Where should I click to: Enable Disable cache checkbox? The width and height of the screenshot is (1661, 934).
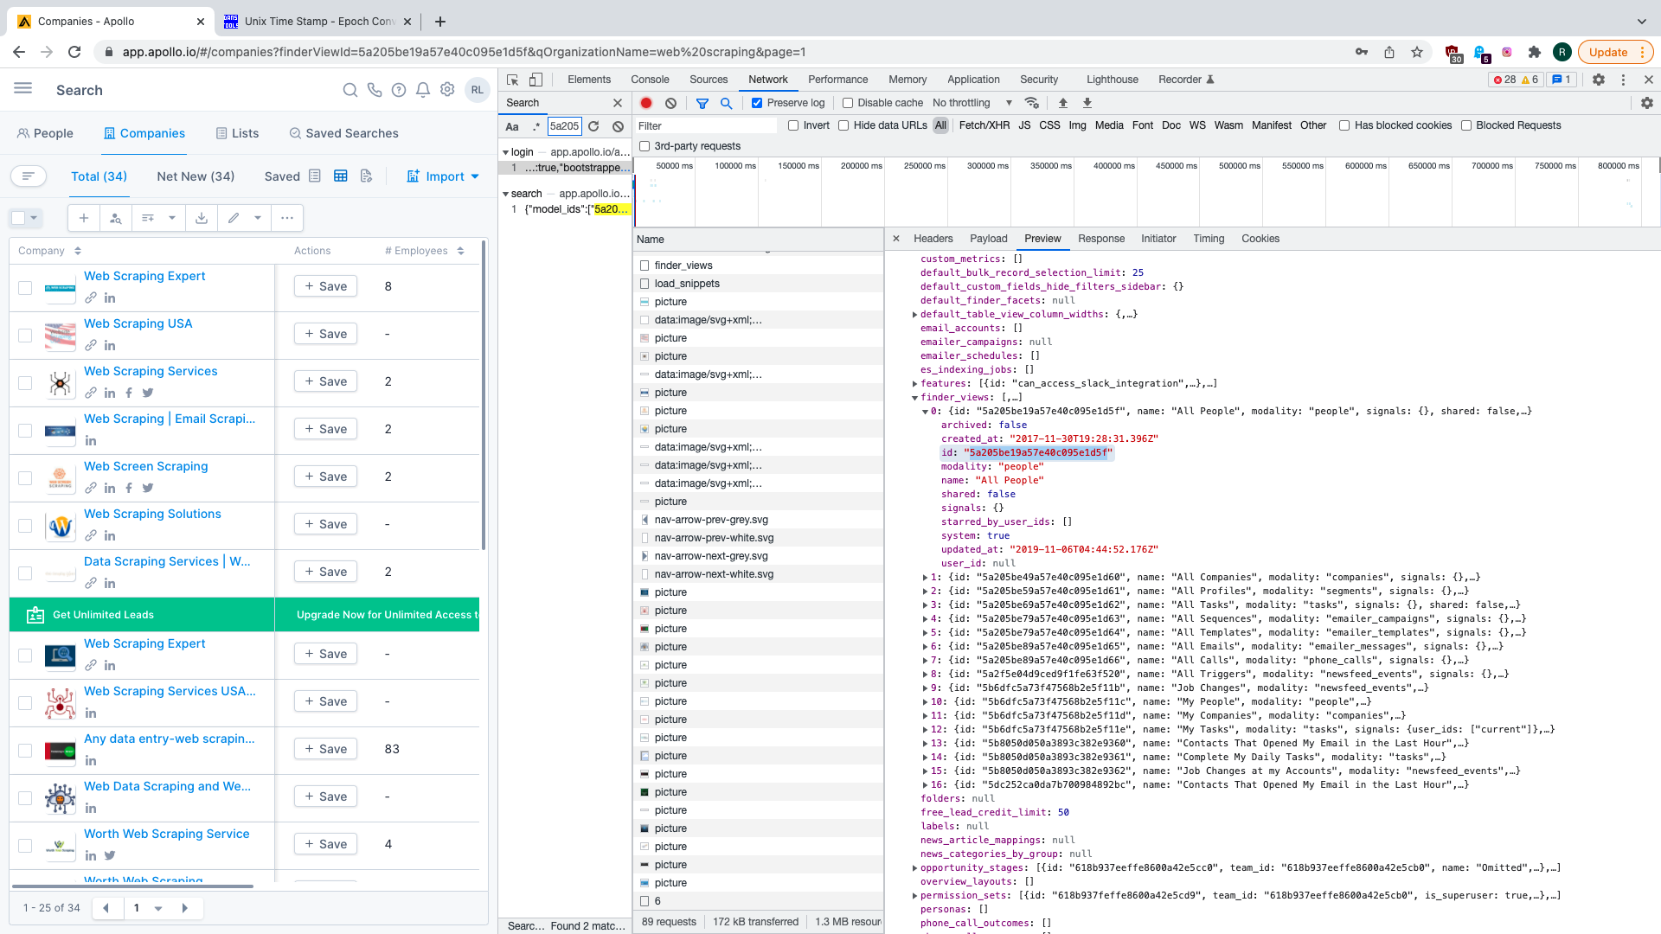(x=848, y=103)
